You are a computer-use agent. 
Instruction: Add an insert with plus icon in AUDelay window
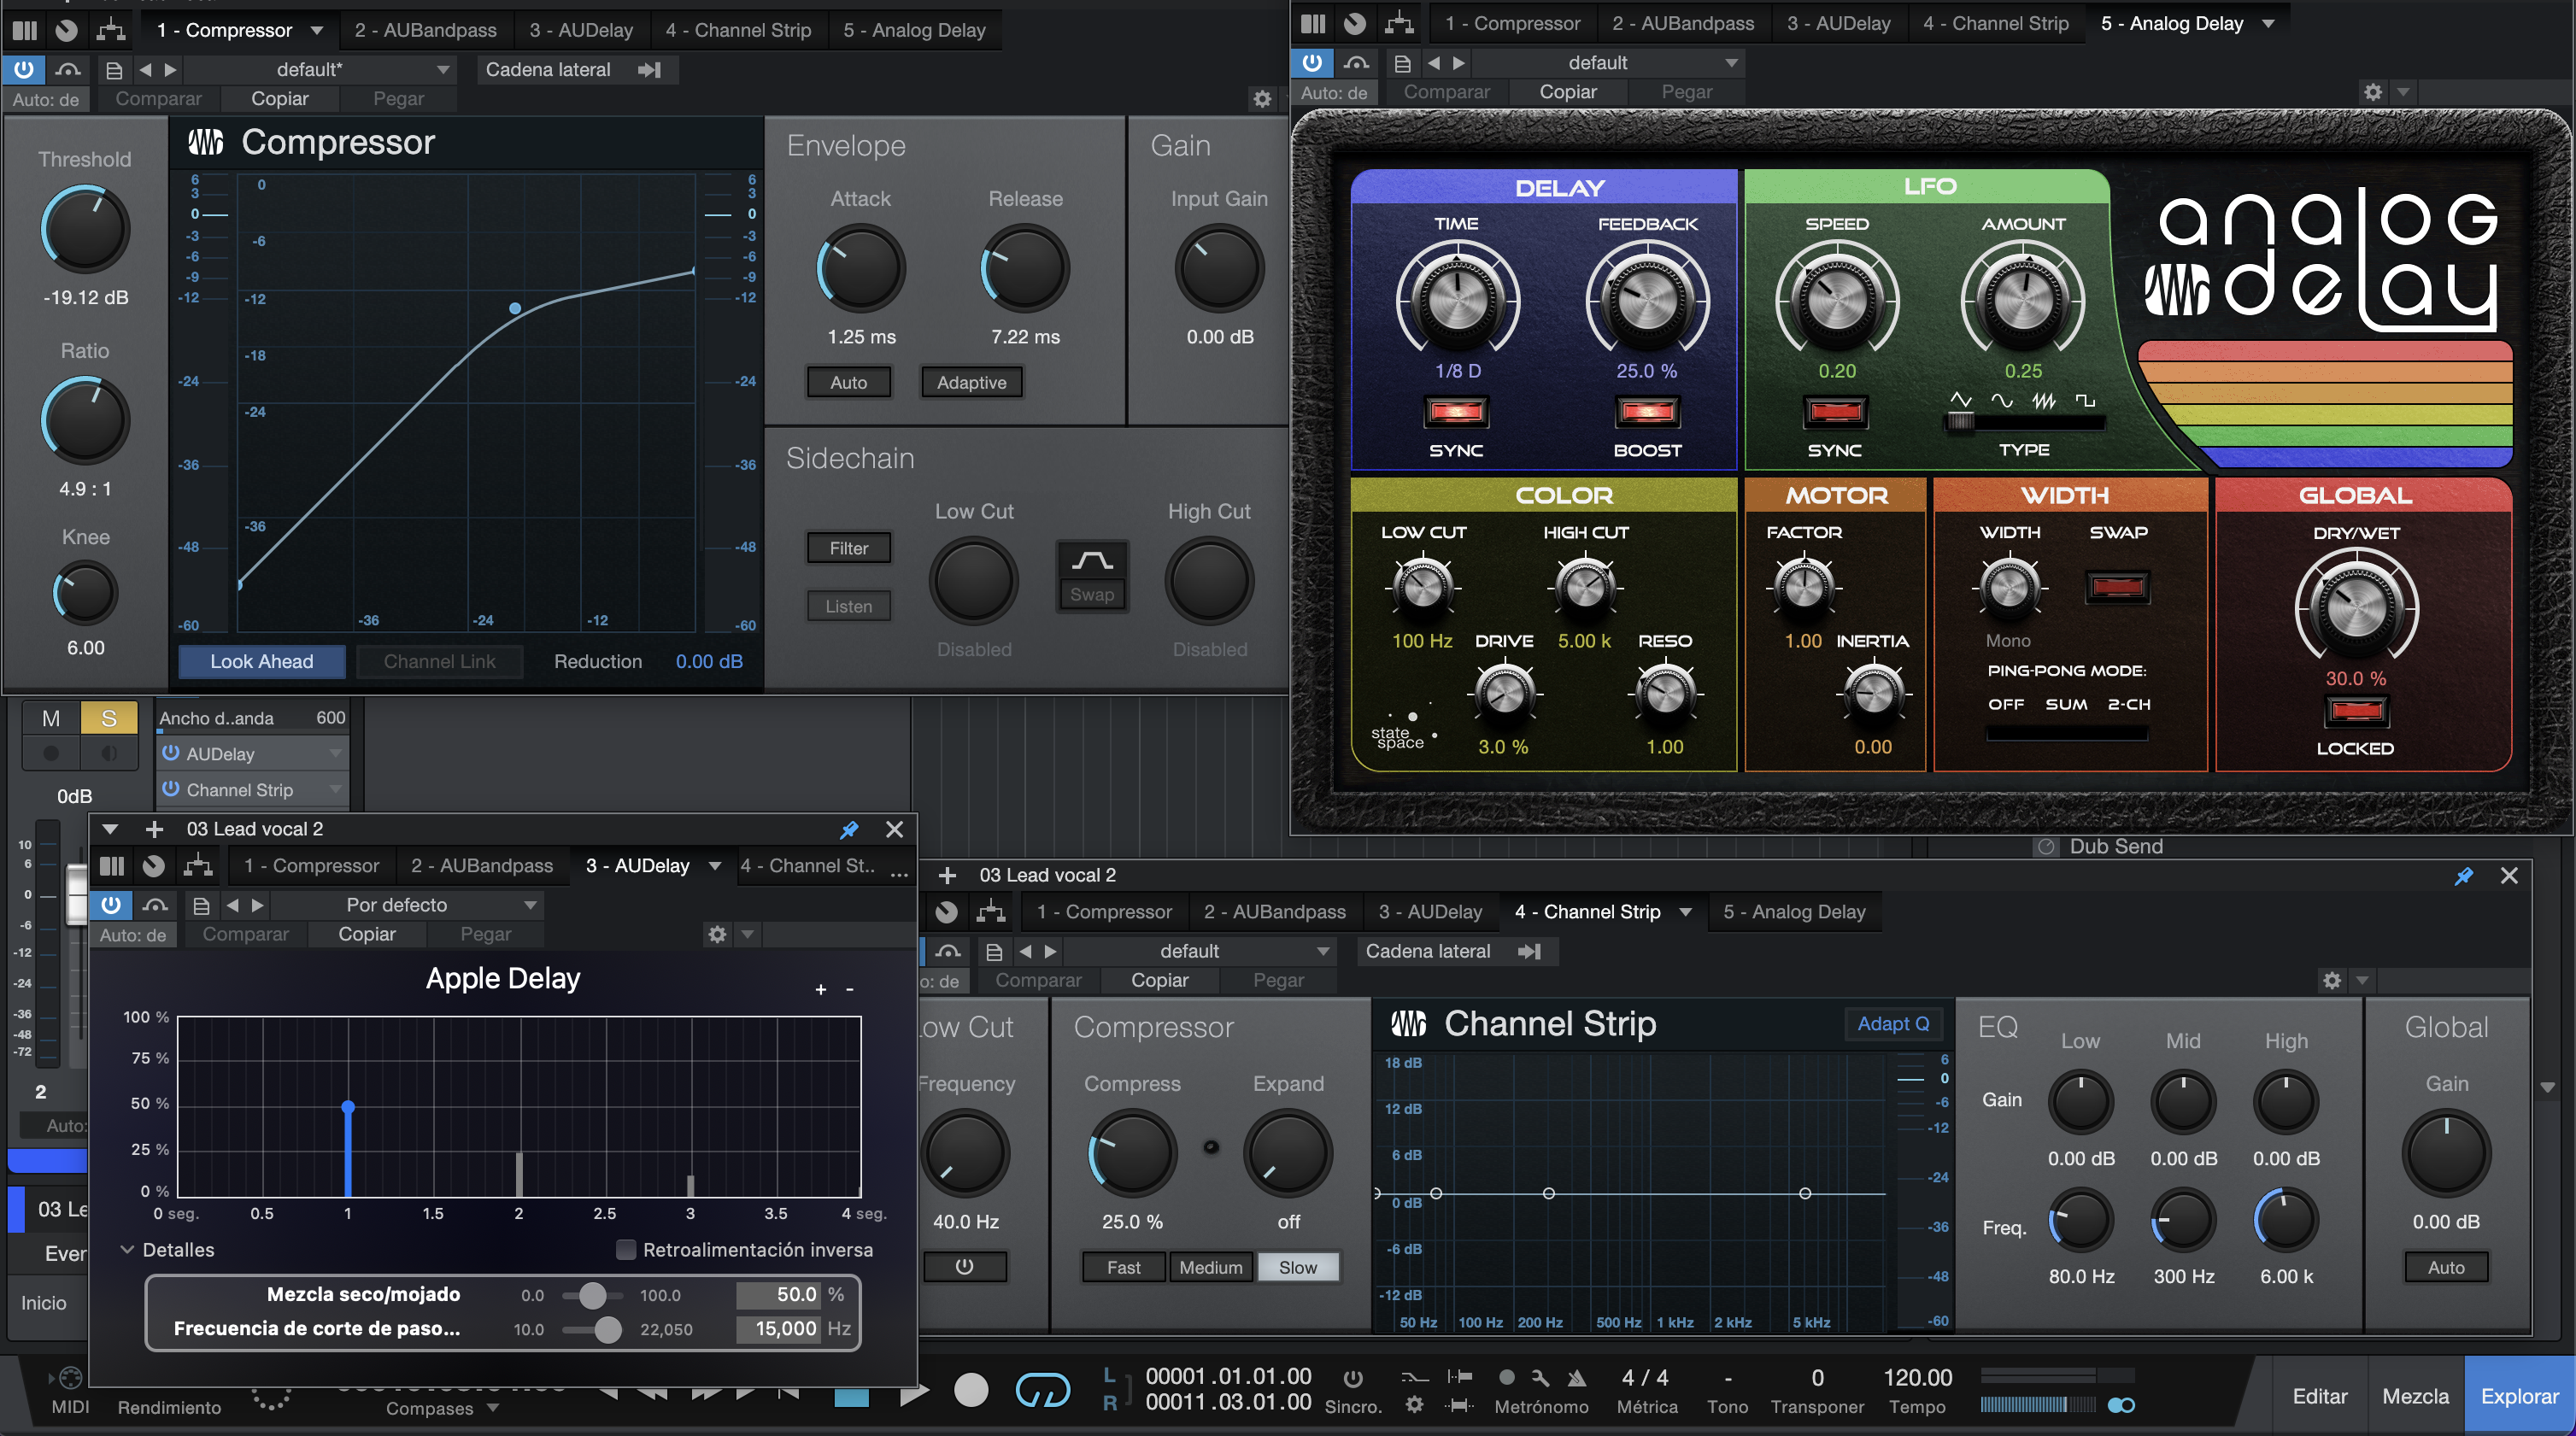pos(154,829)
